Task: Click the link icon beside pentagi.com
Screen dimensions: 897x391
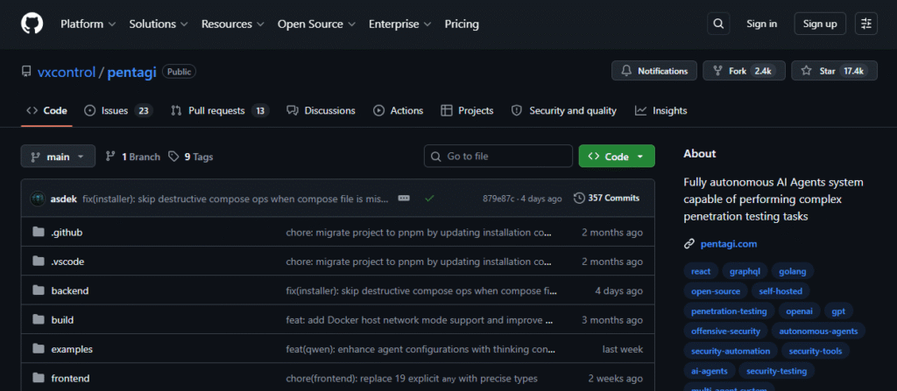Action: coord(689,244)
